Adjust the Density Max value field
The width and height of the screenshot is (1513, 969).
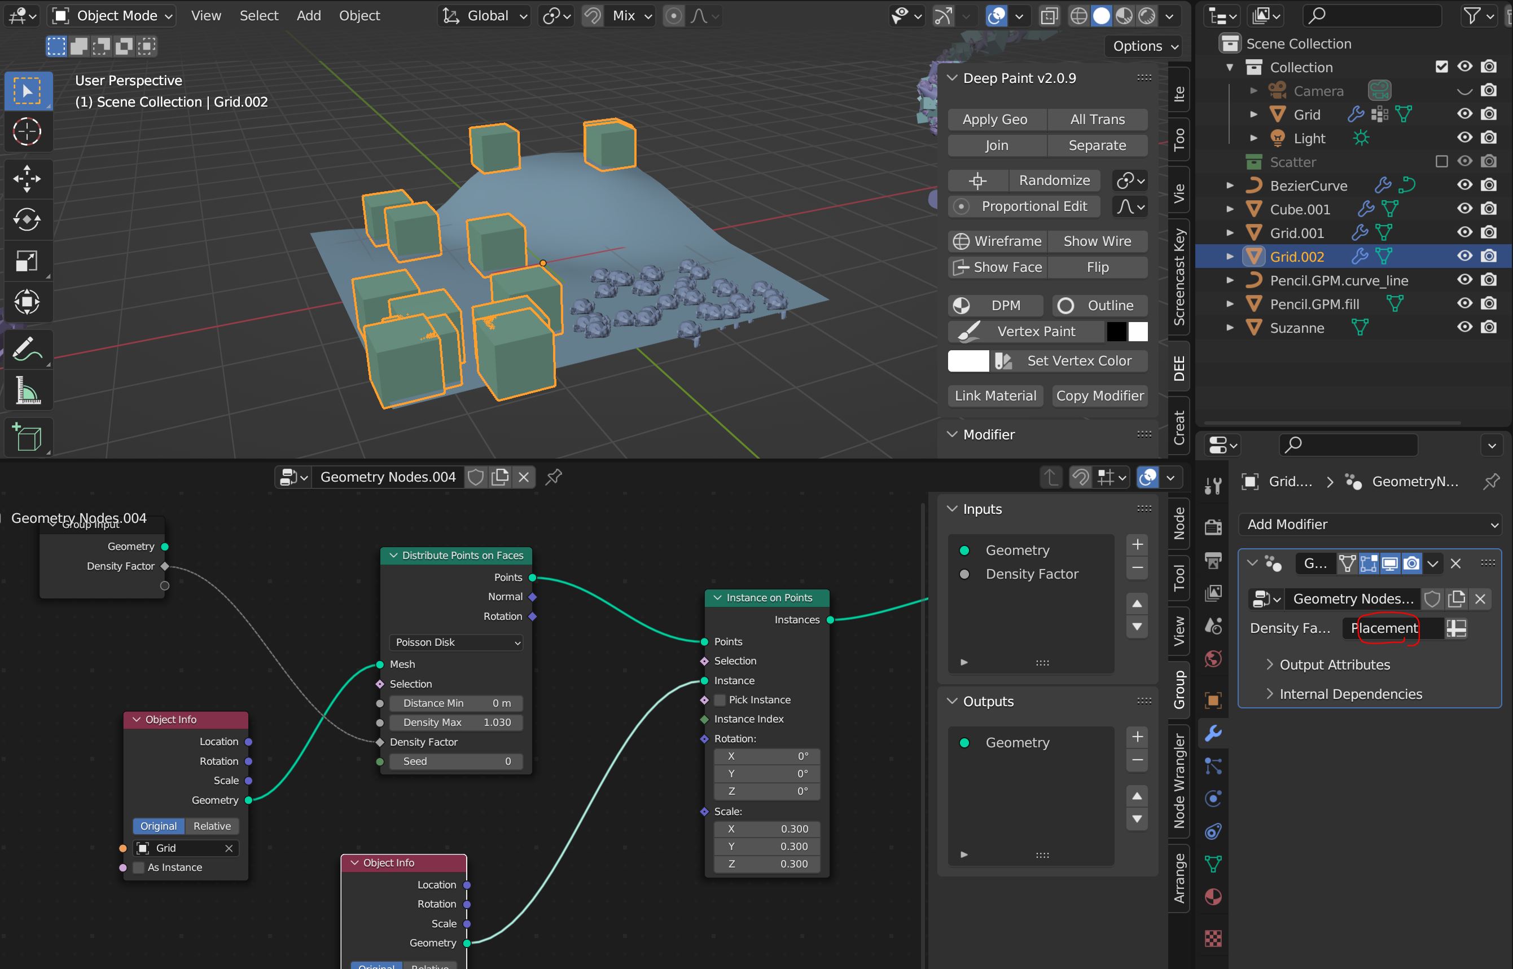[x=455, y=723]
